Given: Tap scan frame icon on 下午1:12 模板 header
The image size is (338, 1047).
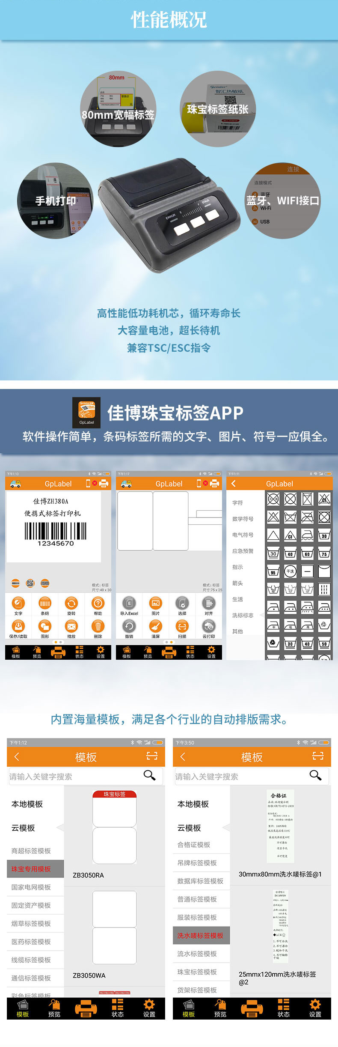Looking at the screenshot, I should (152, 756).
